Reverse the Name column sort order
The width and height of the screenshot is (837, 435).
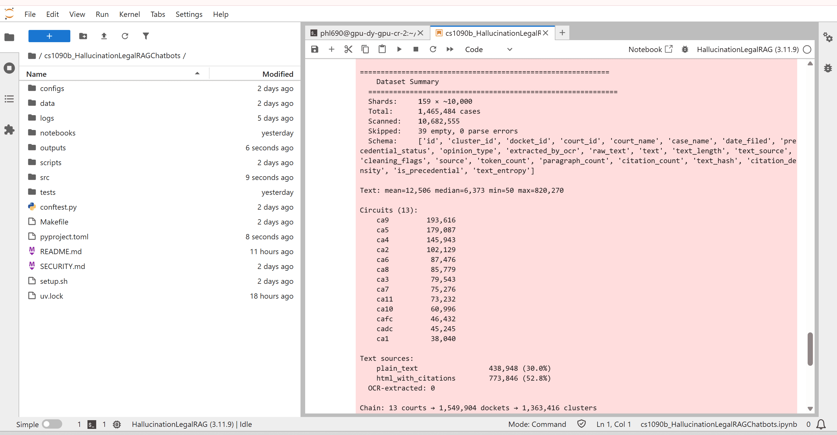(197, 74)
